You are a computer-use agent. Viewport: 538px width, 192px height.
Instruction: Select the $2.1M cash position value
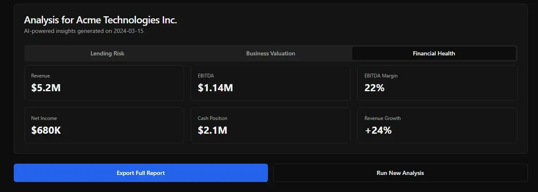coord(212,130)
